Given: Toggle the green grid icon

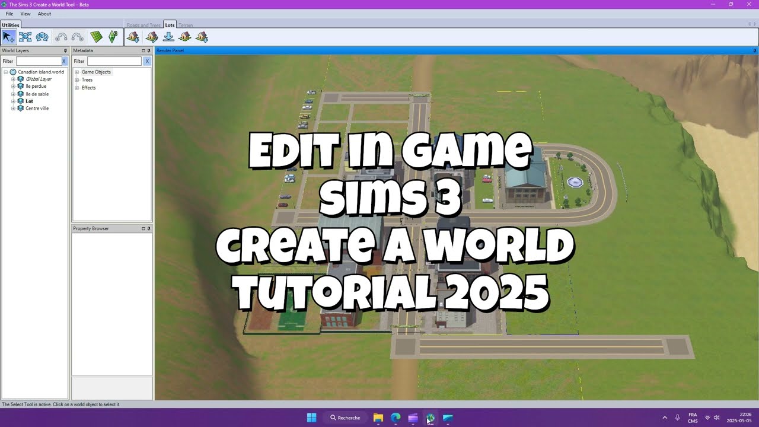Looking at the screenshot, I should point(96,37).
